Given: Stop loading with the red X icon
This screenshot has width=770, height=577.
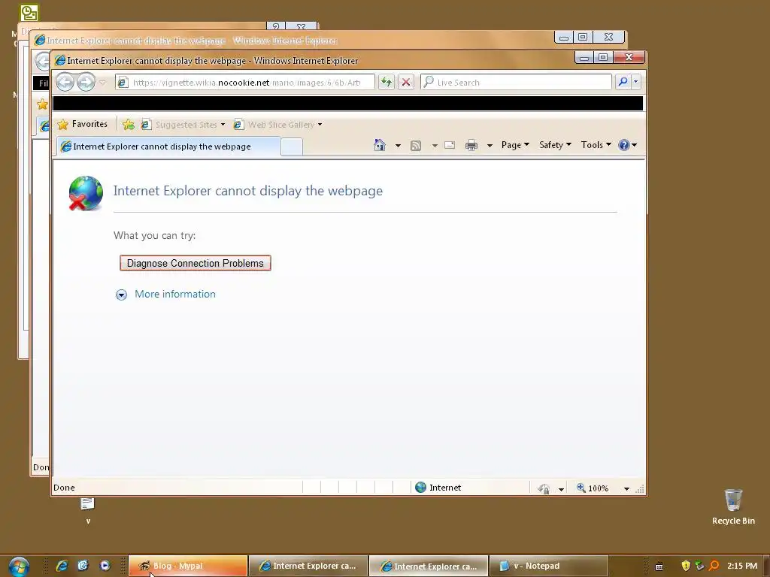Looking at the screenshot, I should [406, 82].
